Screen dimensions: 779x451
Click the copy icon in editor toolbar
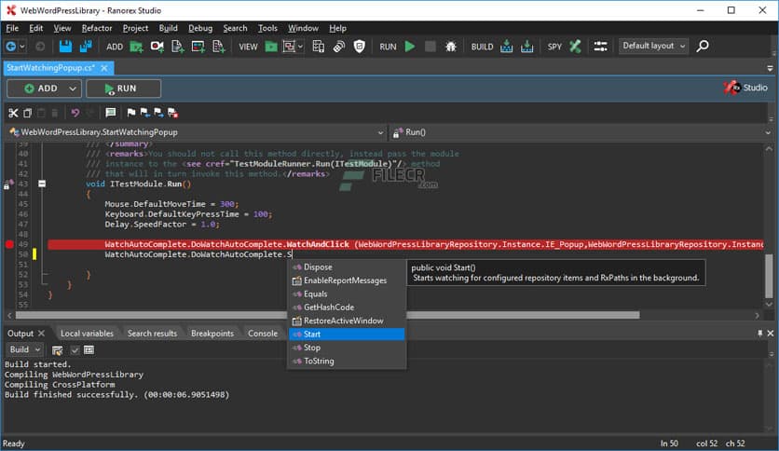coord(27,113)
